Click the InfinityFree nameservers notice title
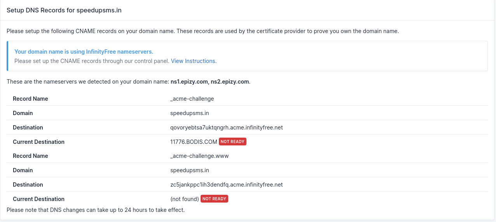This screenshot has height=222, width=496. (84, 51)
